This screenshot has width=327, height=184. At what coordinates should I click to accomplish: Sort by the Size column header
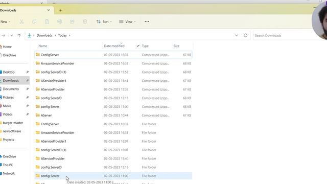point(176,46)
